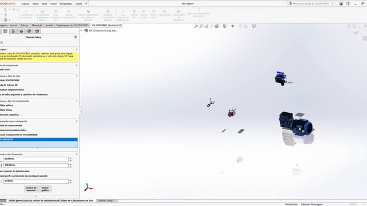
Task: Select the Rotear SOLIDWORKS route option
Action: pos(10,80)
